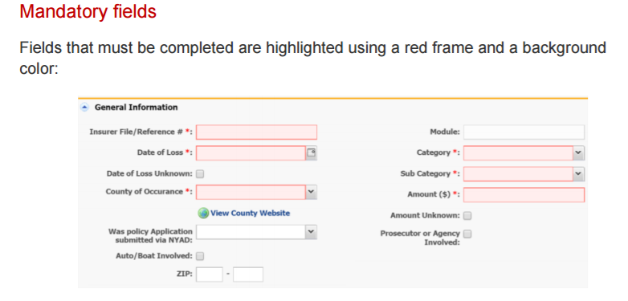
Task: Expand the Sub Category dropdown
Action: 579,174
